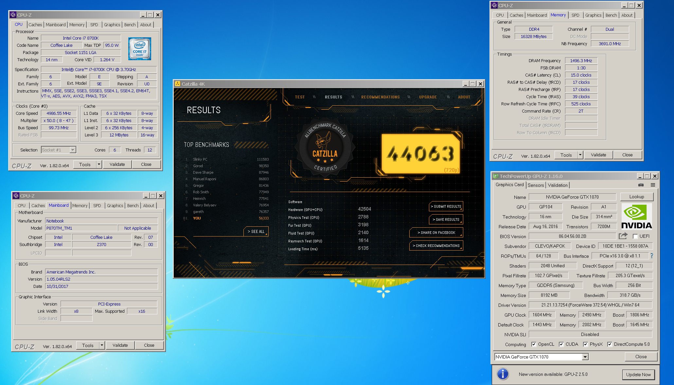The image size is (674, 385).
Task: Close the Catzilla 4K window
Action: tap(480, 84)
